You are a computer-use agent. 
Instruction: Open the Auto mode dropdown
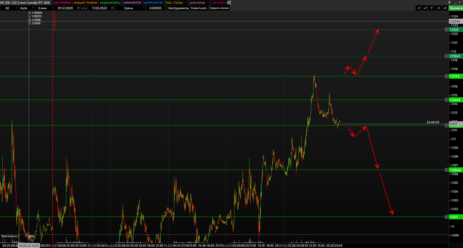(x=27, y=8)
